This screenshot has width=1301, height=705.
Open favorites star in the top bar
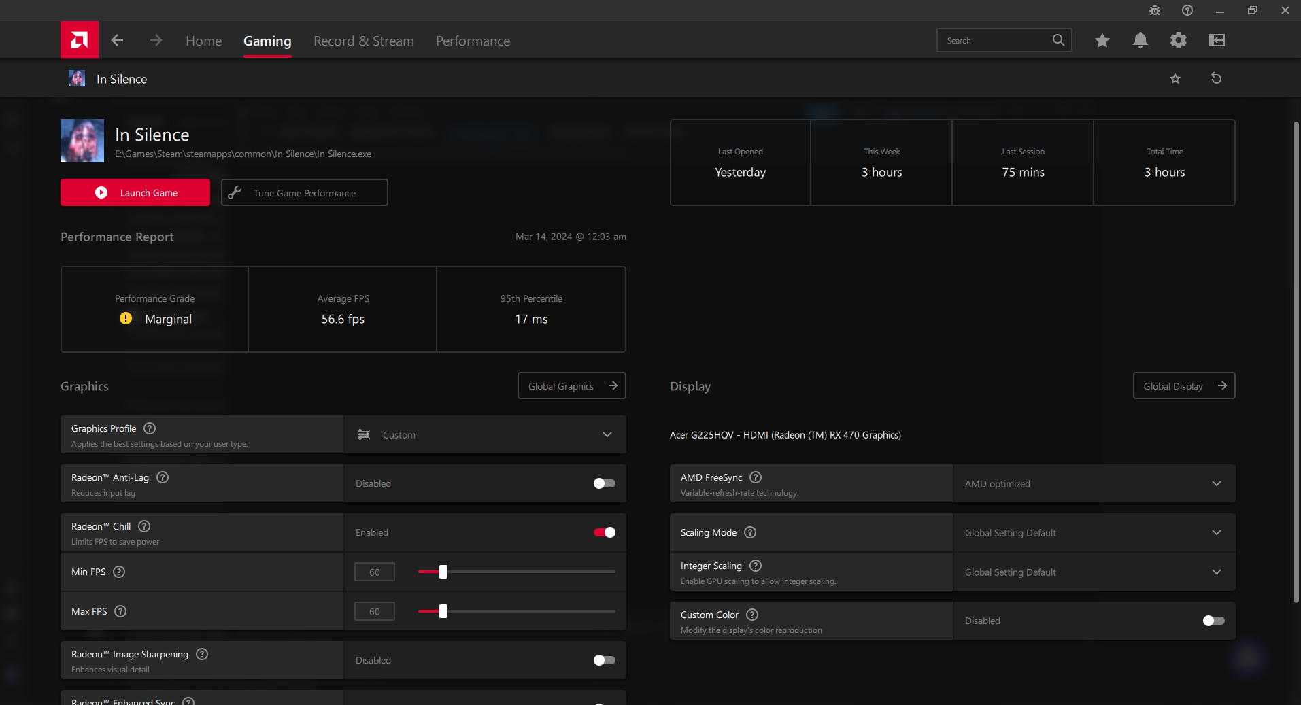(x=1102, y=40)
